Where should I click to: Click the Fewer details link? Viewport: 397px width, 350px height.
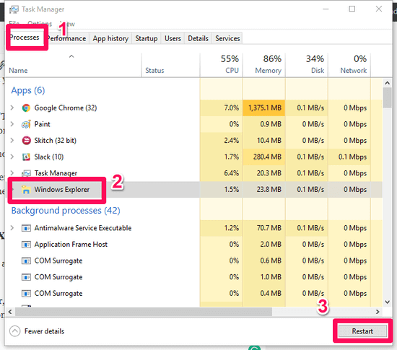pyautogui.click(x=44, y=331)
